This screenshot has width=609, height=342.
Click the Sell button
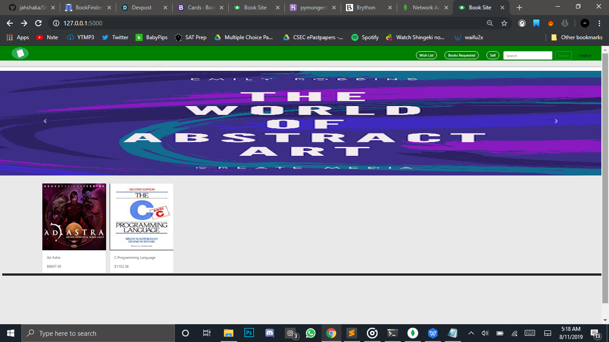[x=493, y=55]
